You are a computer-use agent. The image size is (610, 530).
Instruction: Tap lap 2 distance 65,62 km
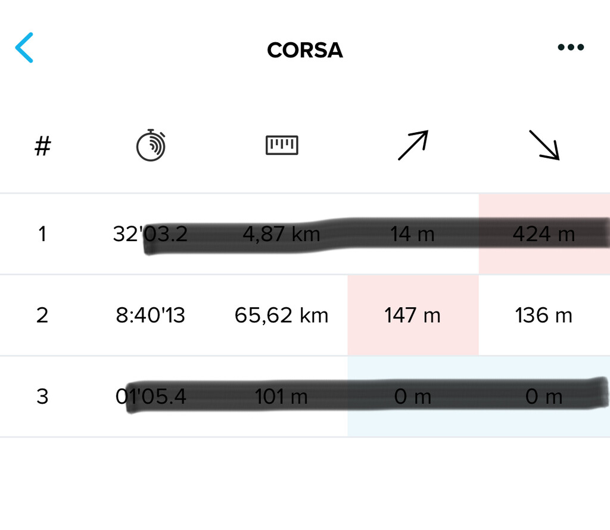(x=282, y=315)
